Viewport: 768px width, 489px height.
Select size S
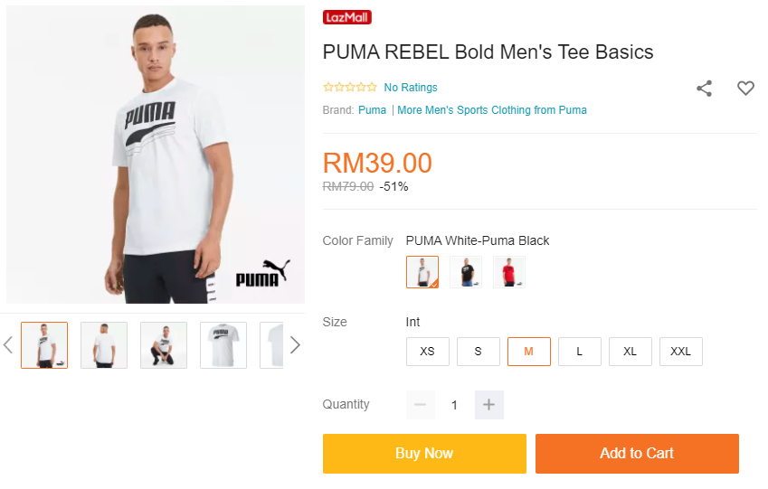point(479,352)
